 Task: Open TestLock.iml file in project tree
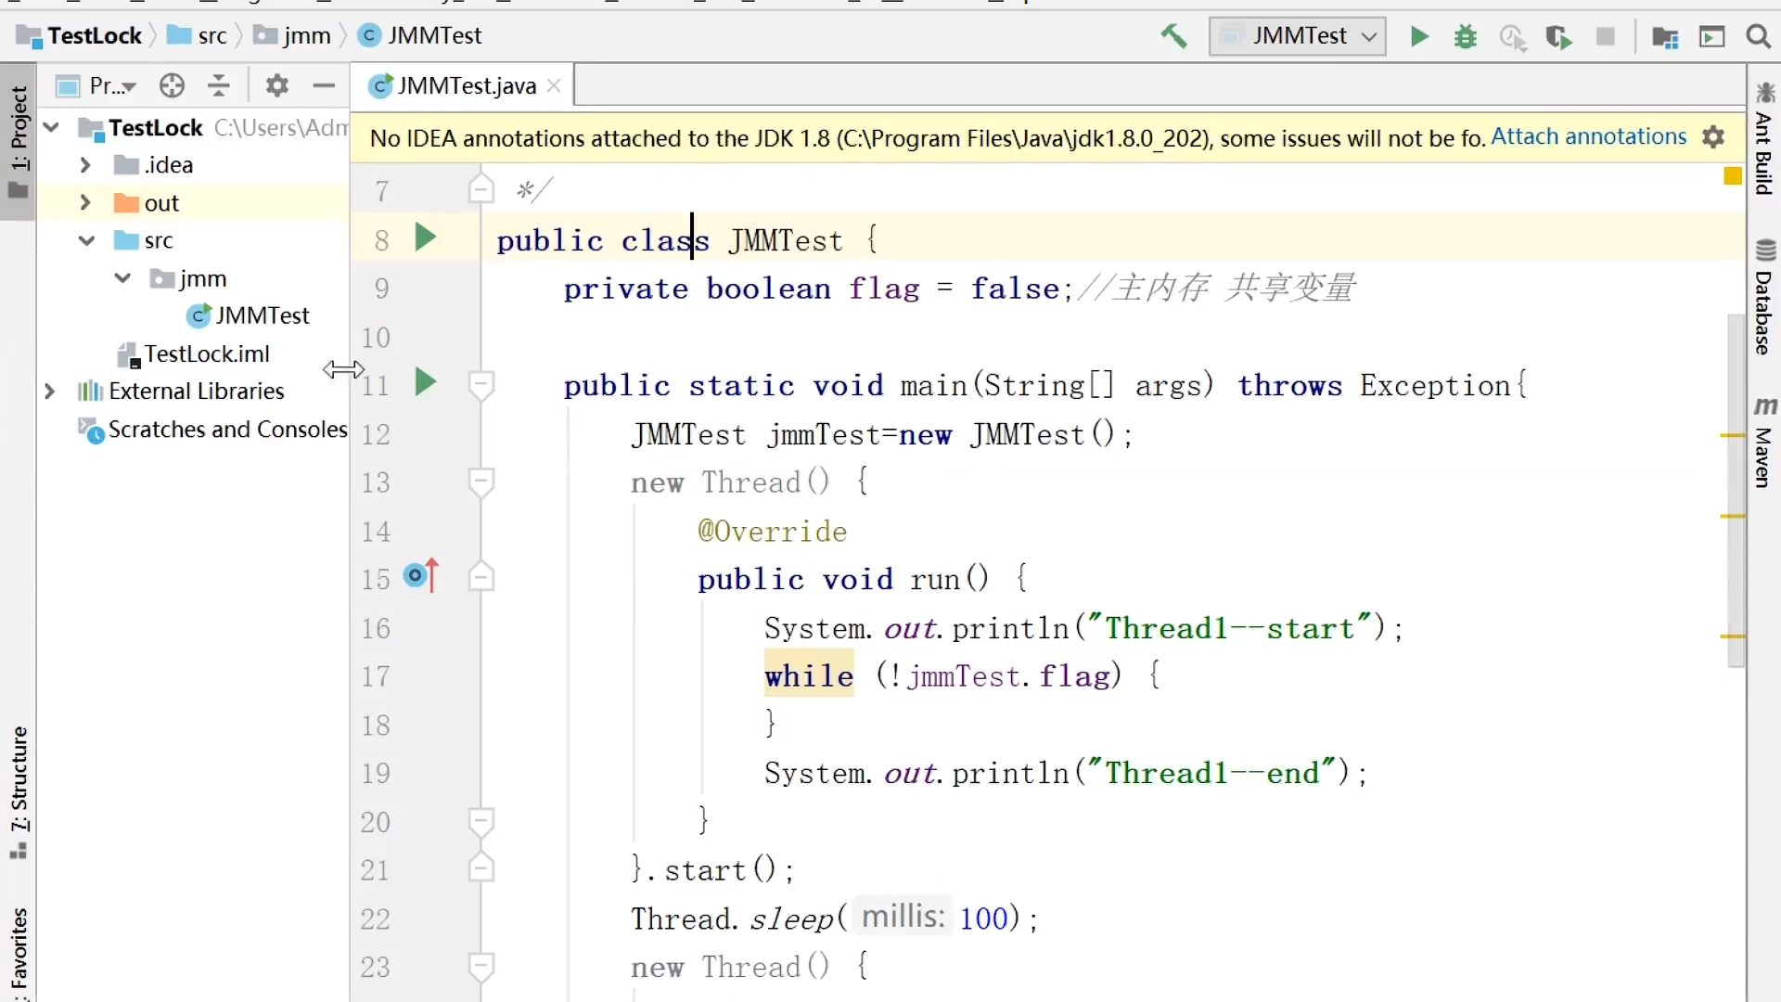pos(206,353)
